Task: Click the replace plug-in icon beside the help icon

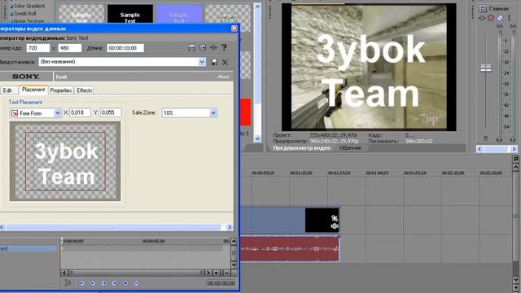Action: [x=203, y=48]
